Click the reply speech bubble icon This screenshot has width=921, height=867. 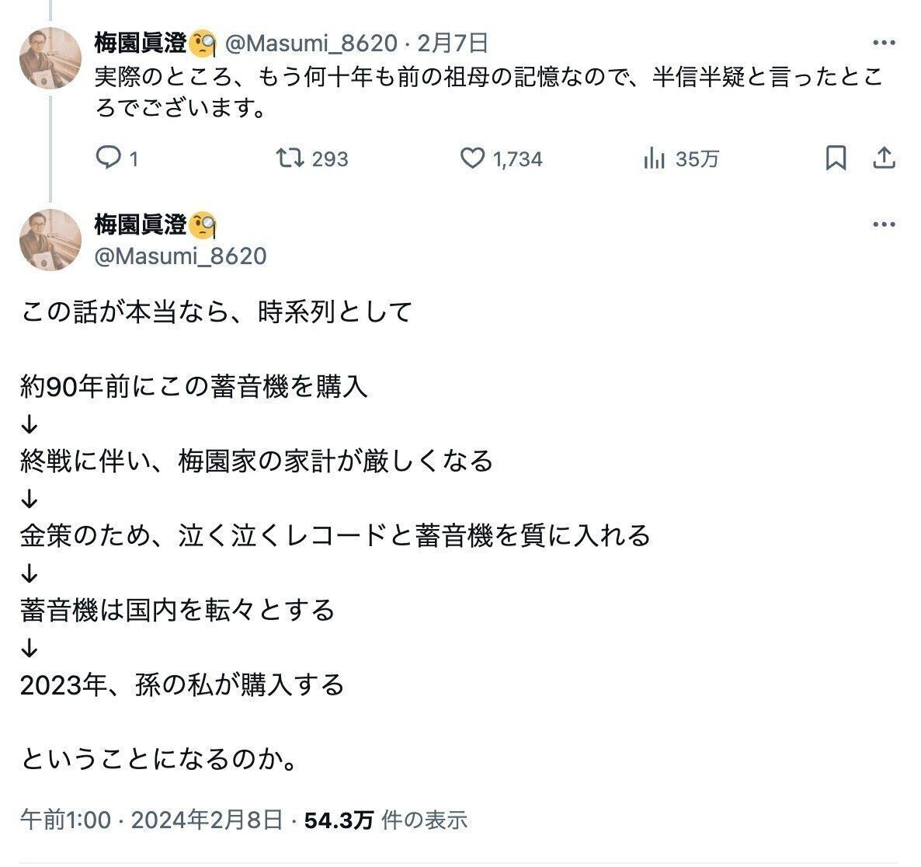coord(108,158)
